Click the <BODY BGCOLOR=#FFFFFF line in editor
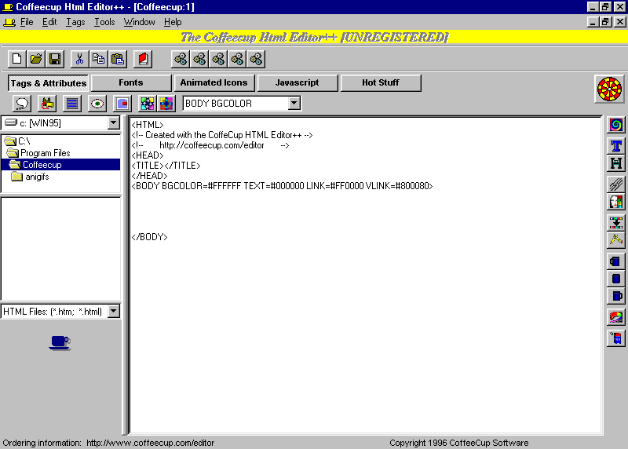Viewport: 628px width, 449px height. point(282,186)
